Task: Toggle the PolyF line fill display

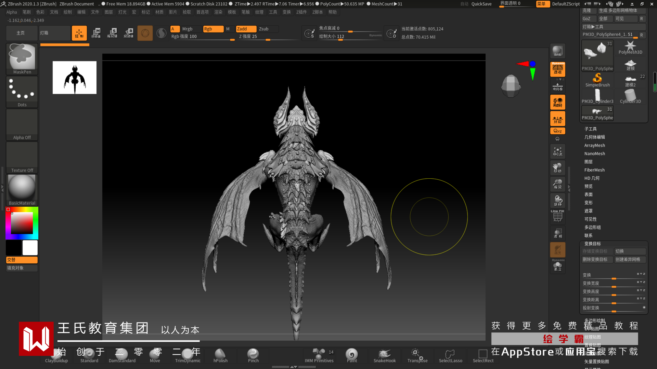Action: [x=557, y=217]
